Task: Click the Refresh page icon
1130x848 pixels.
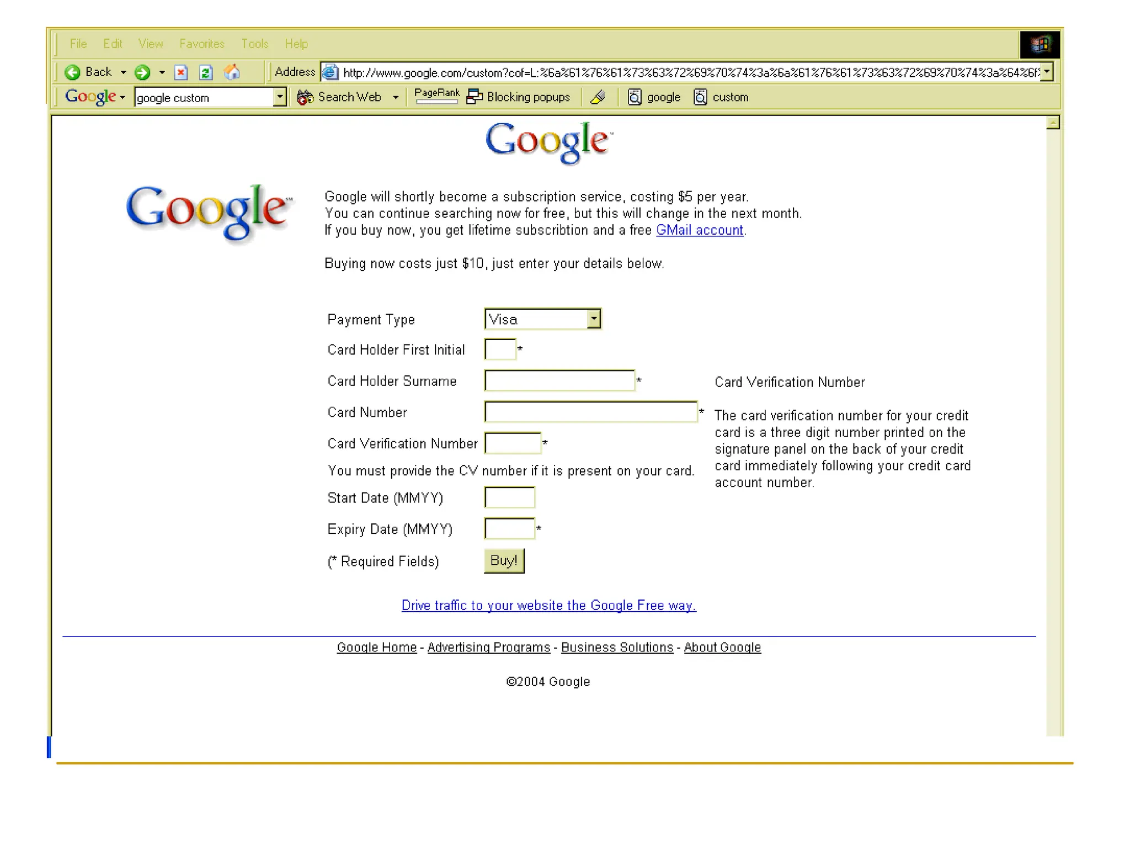Action: (x=206, y=72)
